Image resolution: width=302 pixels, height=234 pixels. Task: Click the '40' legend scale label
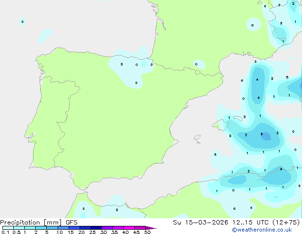125,232
